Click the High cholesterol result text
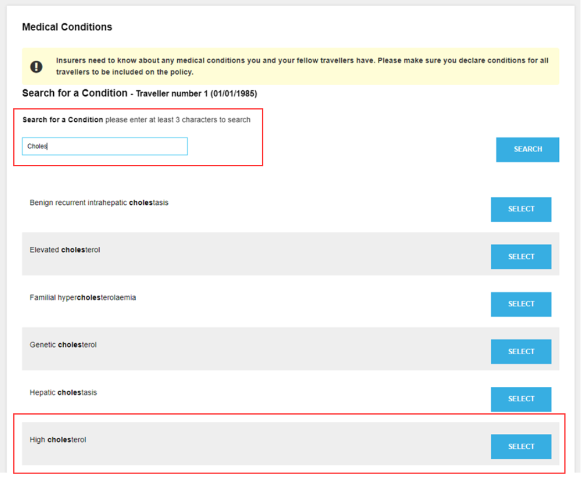581x477 pixels. (x=58, y=439)
